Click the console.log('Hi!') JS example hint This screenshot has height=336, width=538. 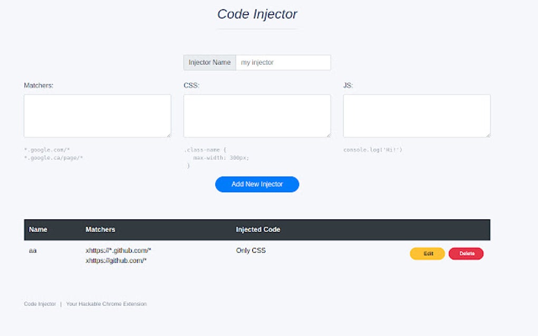[373, 149]
